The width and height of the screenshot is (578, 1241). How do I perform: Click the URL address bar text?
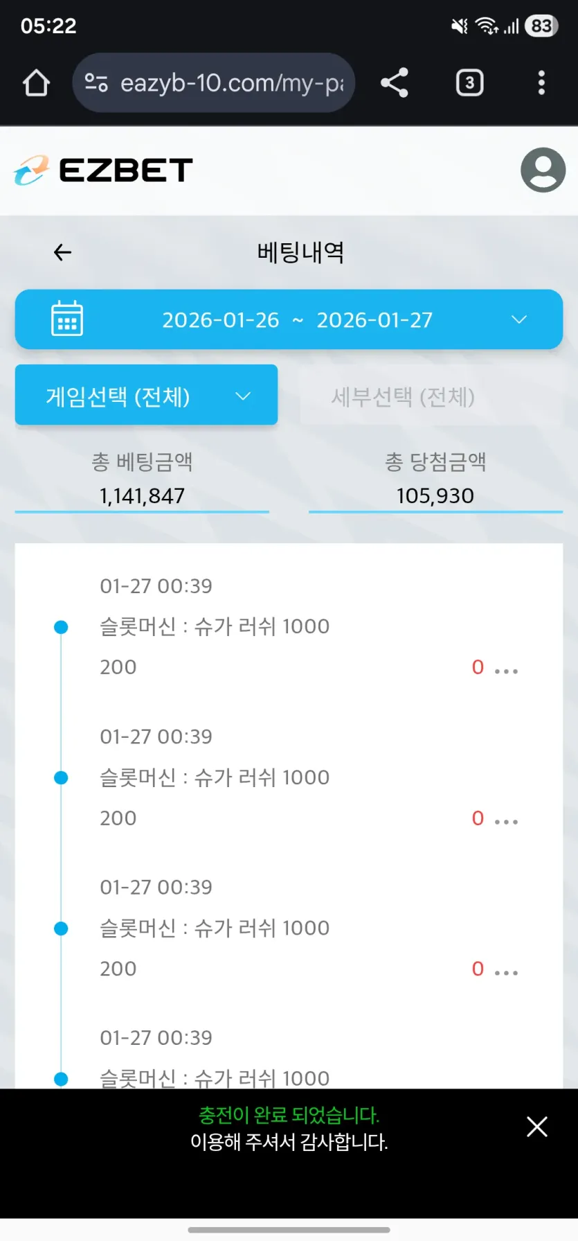click(x=232, y=83)
